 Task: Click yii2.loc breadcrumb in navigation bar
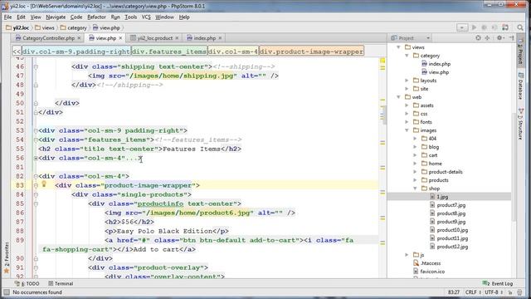coord(17,27)
